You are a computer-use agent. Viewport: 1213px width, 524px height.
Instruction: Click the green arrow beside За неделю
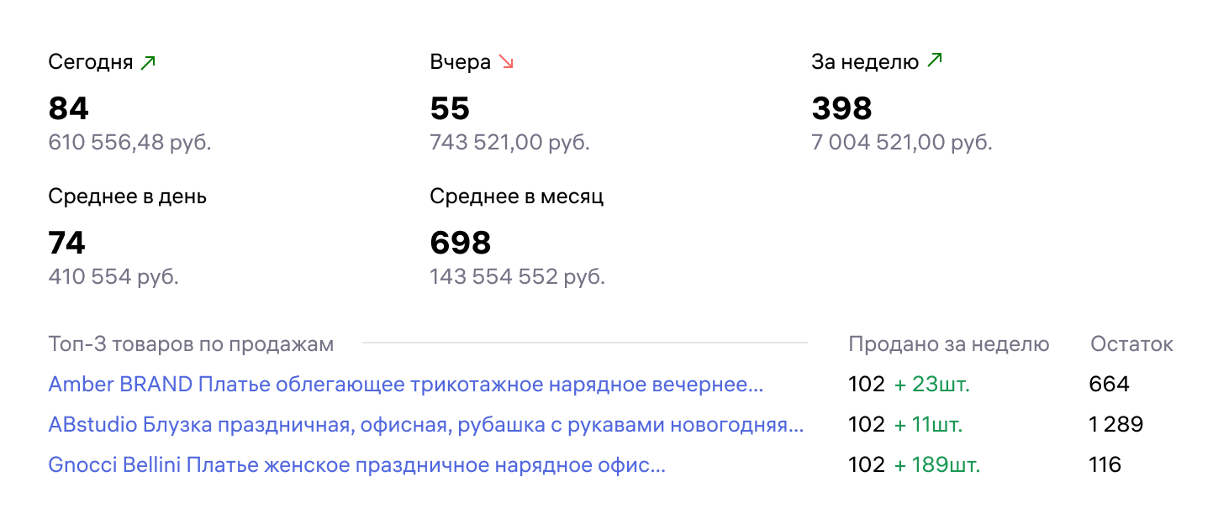pyautogui.click(x=934, y=61)
